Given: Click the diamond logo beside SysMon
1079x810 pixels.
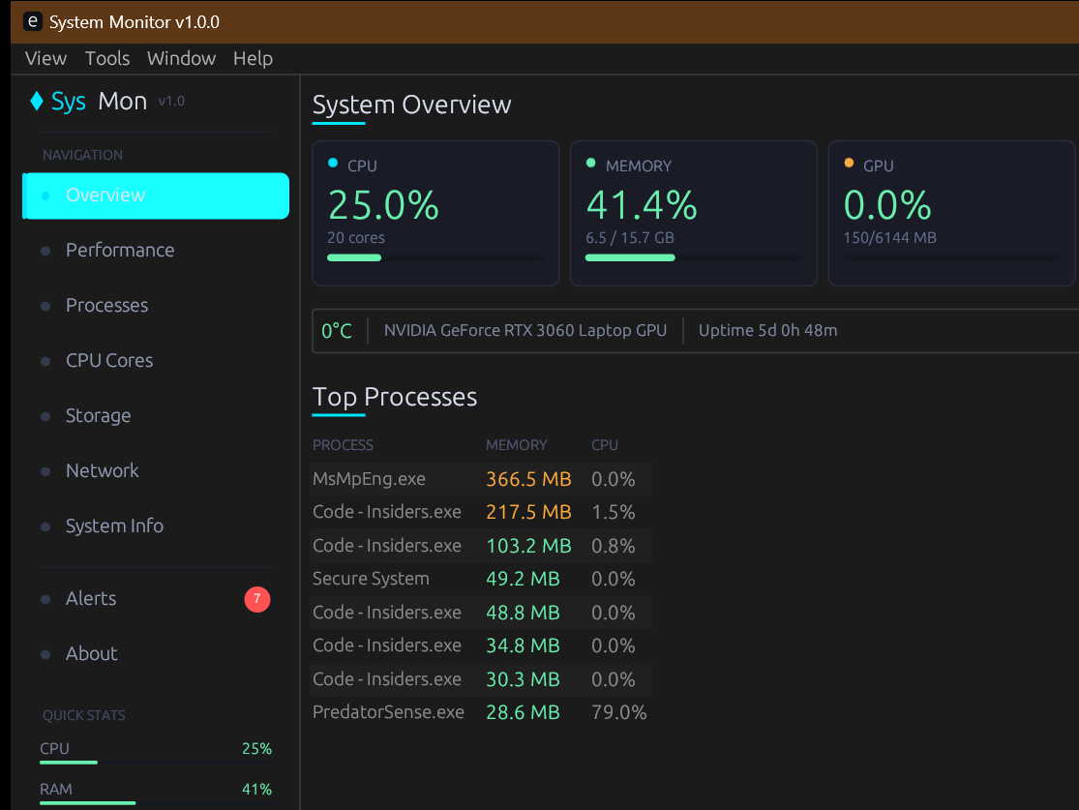Looking at the screenshot, I should [x=39, y=101].
